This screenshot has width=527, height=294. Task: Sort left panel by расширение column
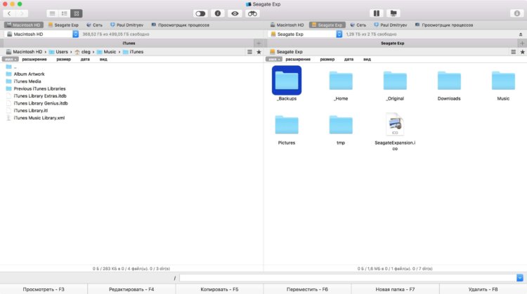[34, 59]
